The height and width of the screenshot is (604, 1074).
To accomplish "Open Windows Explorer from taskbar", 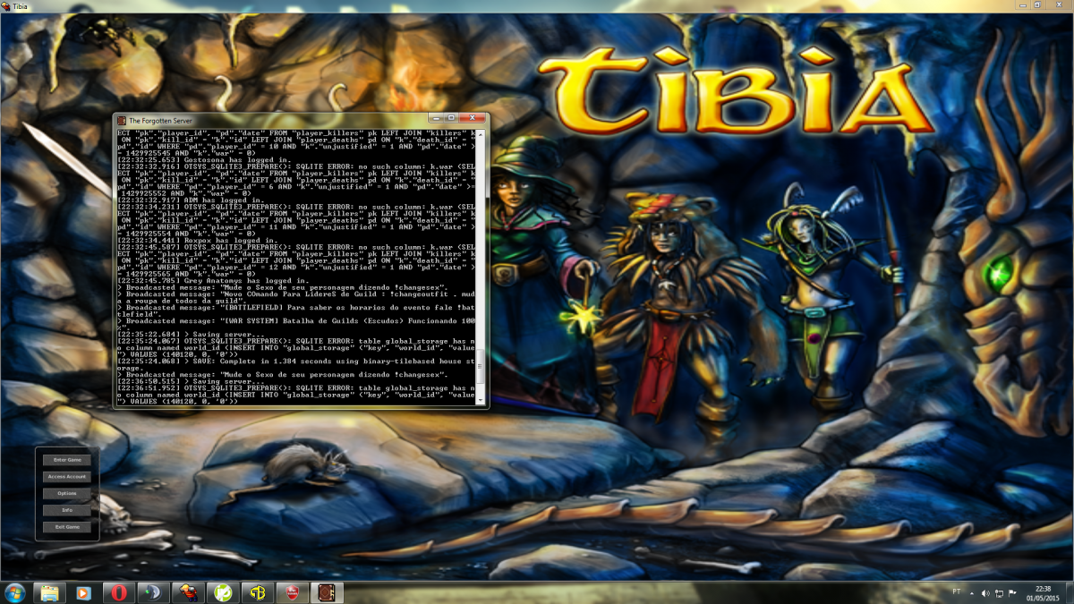I will pos(49,592).
